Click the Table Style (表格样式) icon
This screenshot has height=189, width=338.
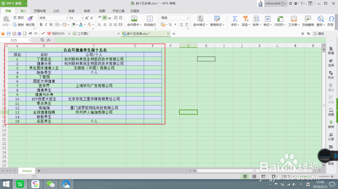217,18
